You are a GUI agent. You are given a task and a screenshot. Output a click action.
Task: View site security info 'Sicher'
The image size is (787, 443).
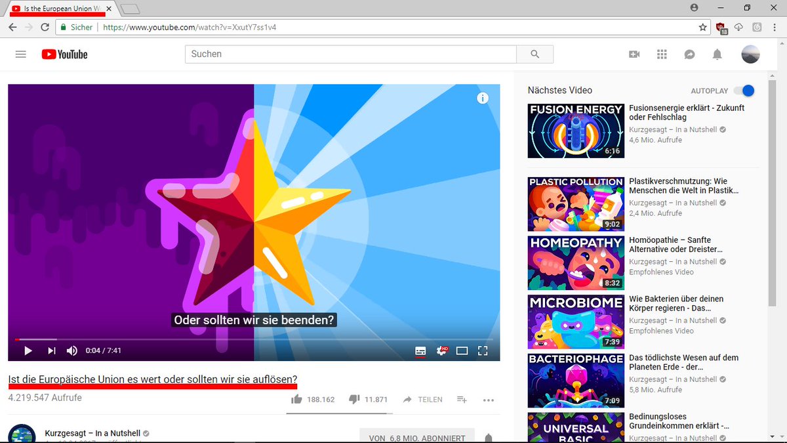tap(77, 28)
